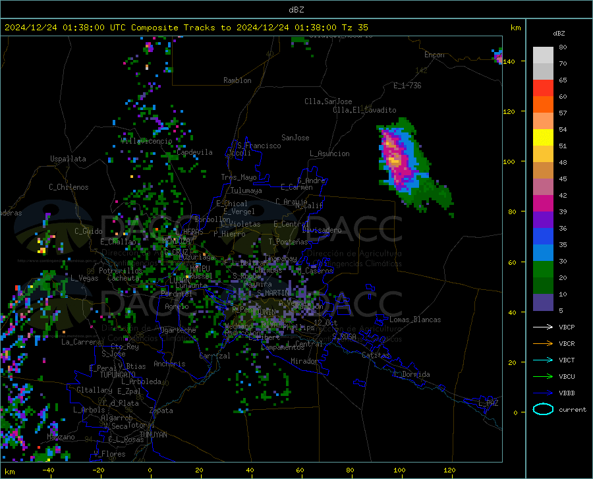Click the Clla.El_Cavadito map label
This screenshot has height=479, width=593.
[364, 110]
